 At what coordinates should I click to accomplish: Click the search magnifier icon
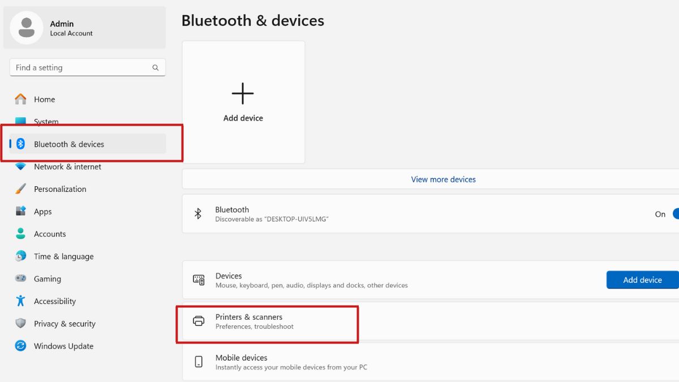tap(156, 67)
